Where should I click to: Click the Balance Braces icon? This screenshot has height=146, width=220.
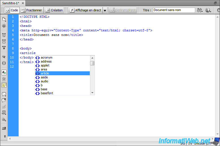(4, 63)
